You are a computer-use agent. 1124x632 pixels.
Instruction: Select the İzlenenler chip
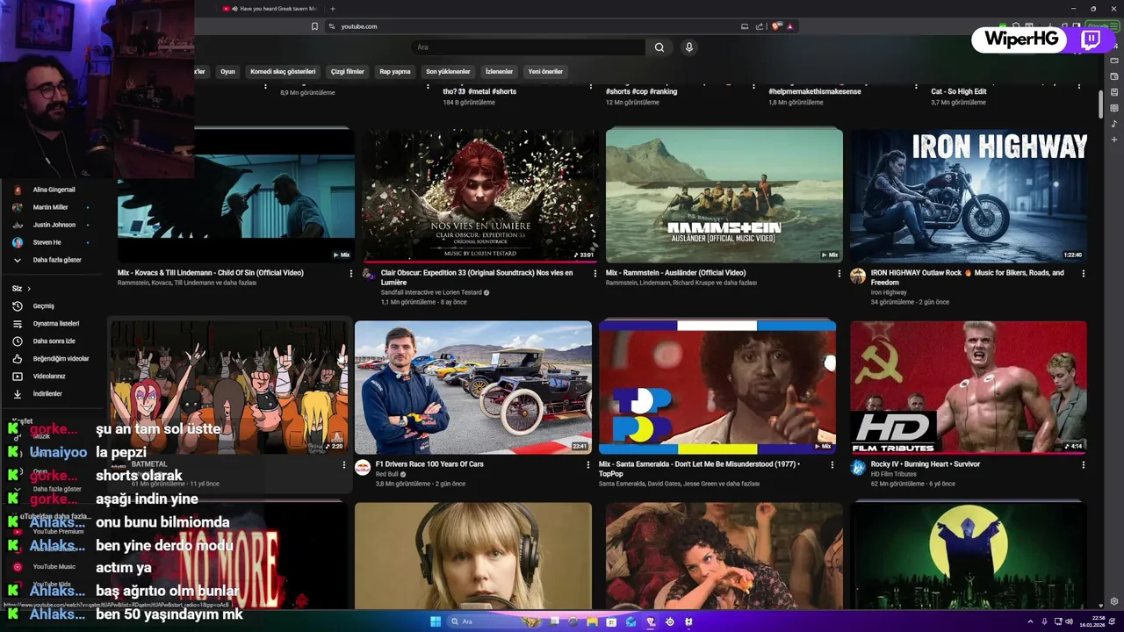coord(499,72)
